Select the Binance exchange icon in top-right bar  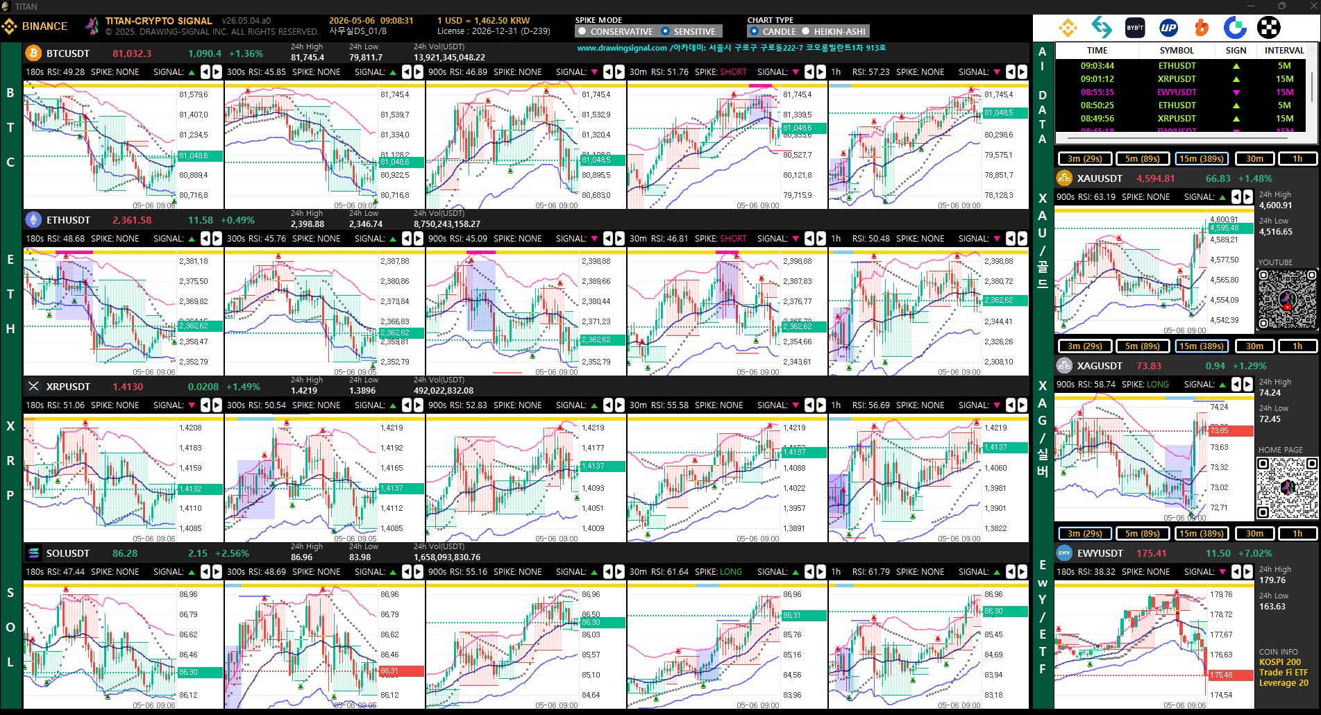(1068, 28)
